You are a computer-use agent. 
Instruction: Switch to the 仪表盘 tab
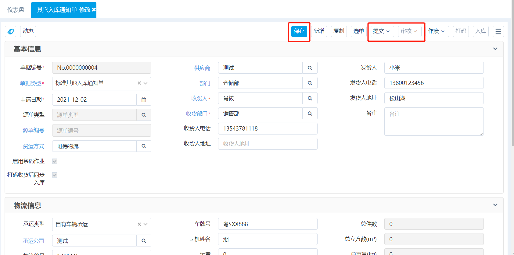[16, 10]
